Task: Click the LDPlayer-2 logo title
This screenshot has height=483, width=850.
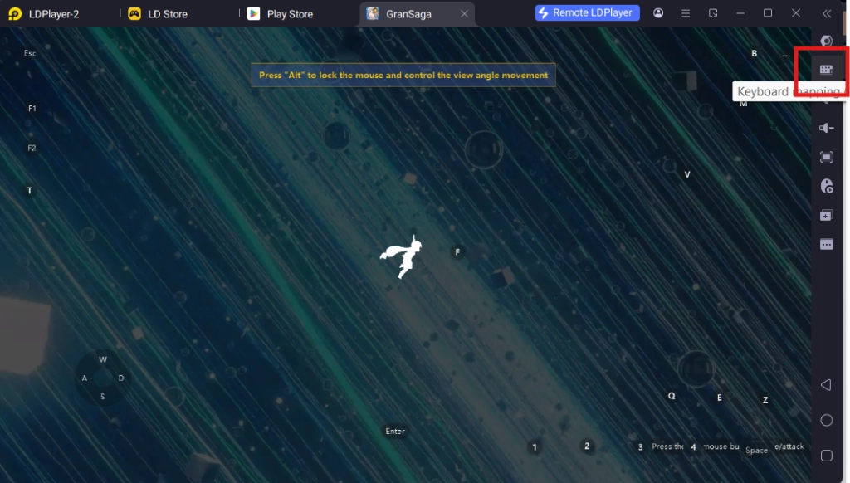Action: coord(43,14)
